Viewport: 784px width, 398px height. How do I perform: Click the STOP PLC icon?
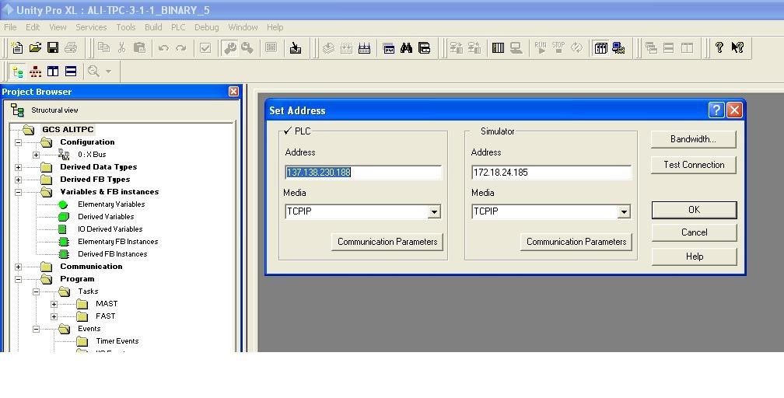point(558,47)
